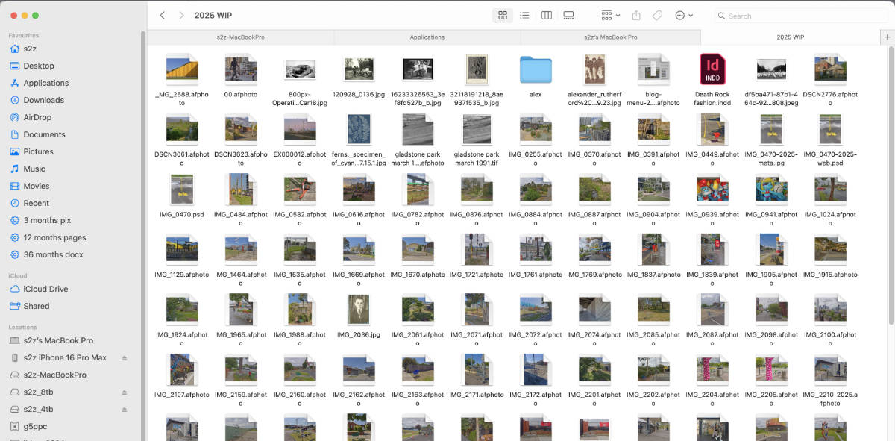Eject the s2z_8tb drive
The height and width of the screenshot is (441, 895).
(x=125, y=392)
